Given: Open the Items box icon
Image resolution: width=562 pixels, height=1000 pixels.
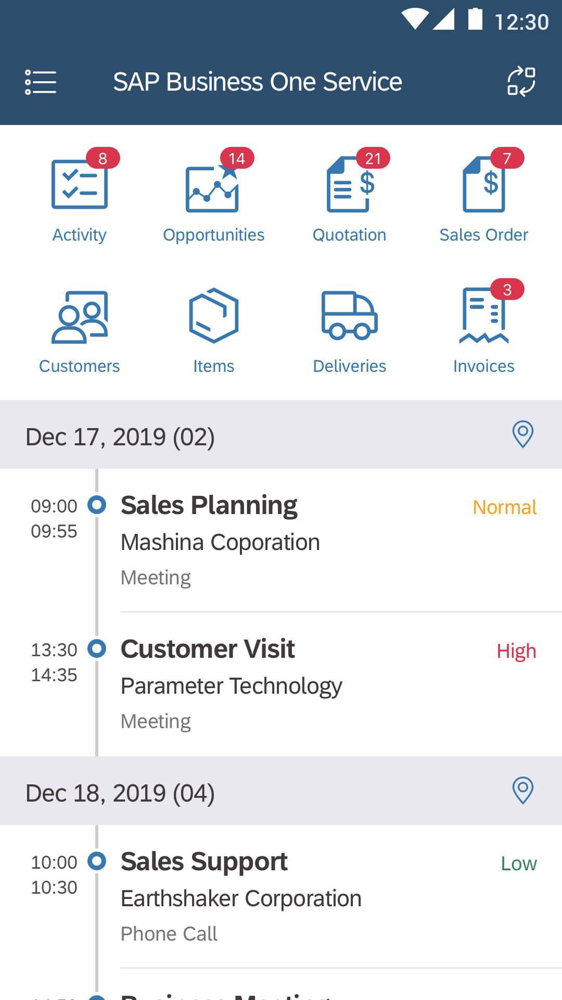Looking at the screenshot, I should 213,316.
